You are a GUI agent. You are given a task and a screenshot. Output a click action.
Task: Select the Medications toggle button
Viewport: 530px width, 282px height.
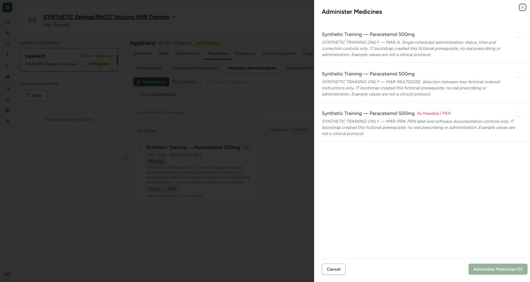click(151, 82)
